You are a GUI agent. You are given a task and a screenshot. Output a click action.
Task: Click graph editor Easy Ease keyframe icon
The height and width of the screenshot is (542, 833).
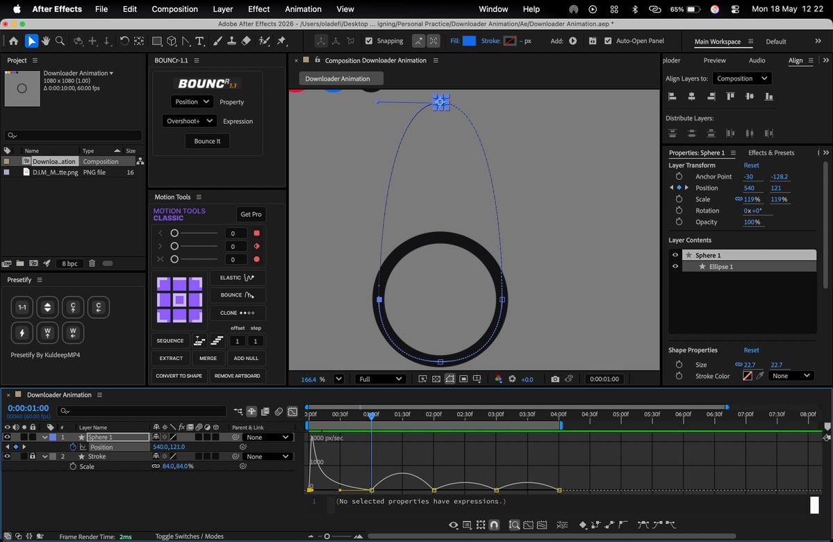point(643,525)
